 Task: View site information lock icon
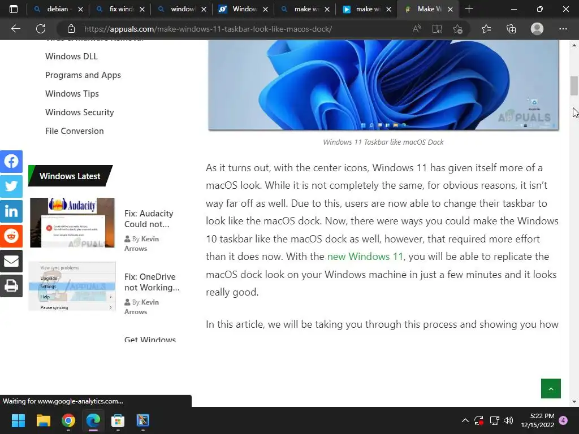(x=71, y=29)
